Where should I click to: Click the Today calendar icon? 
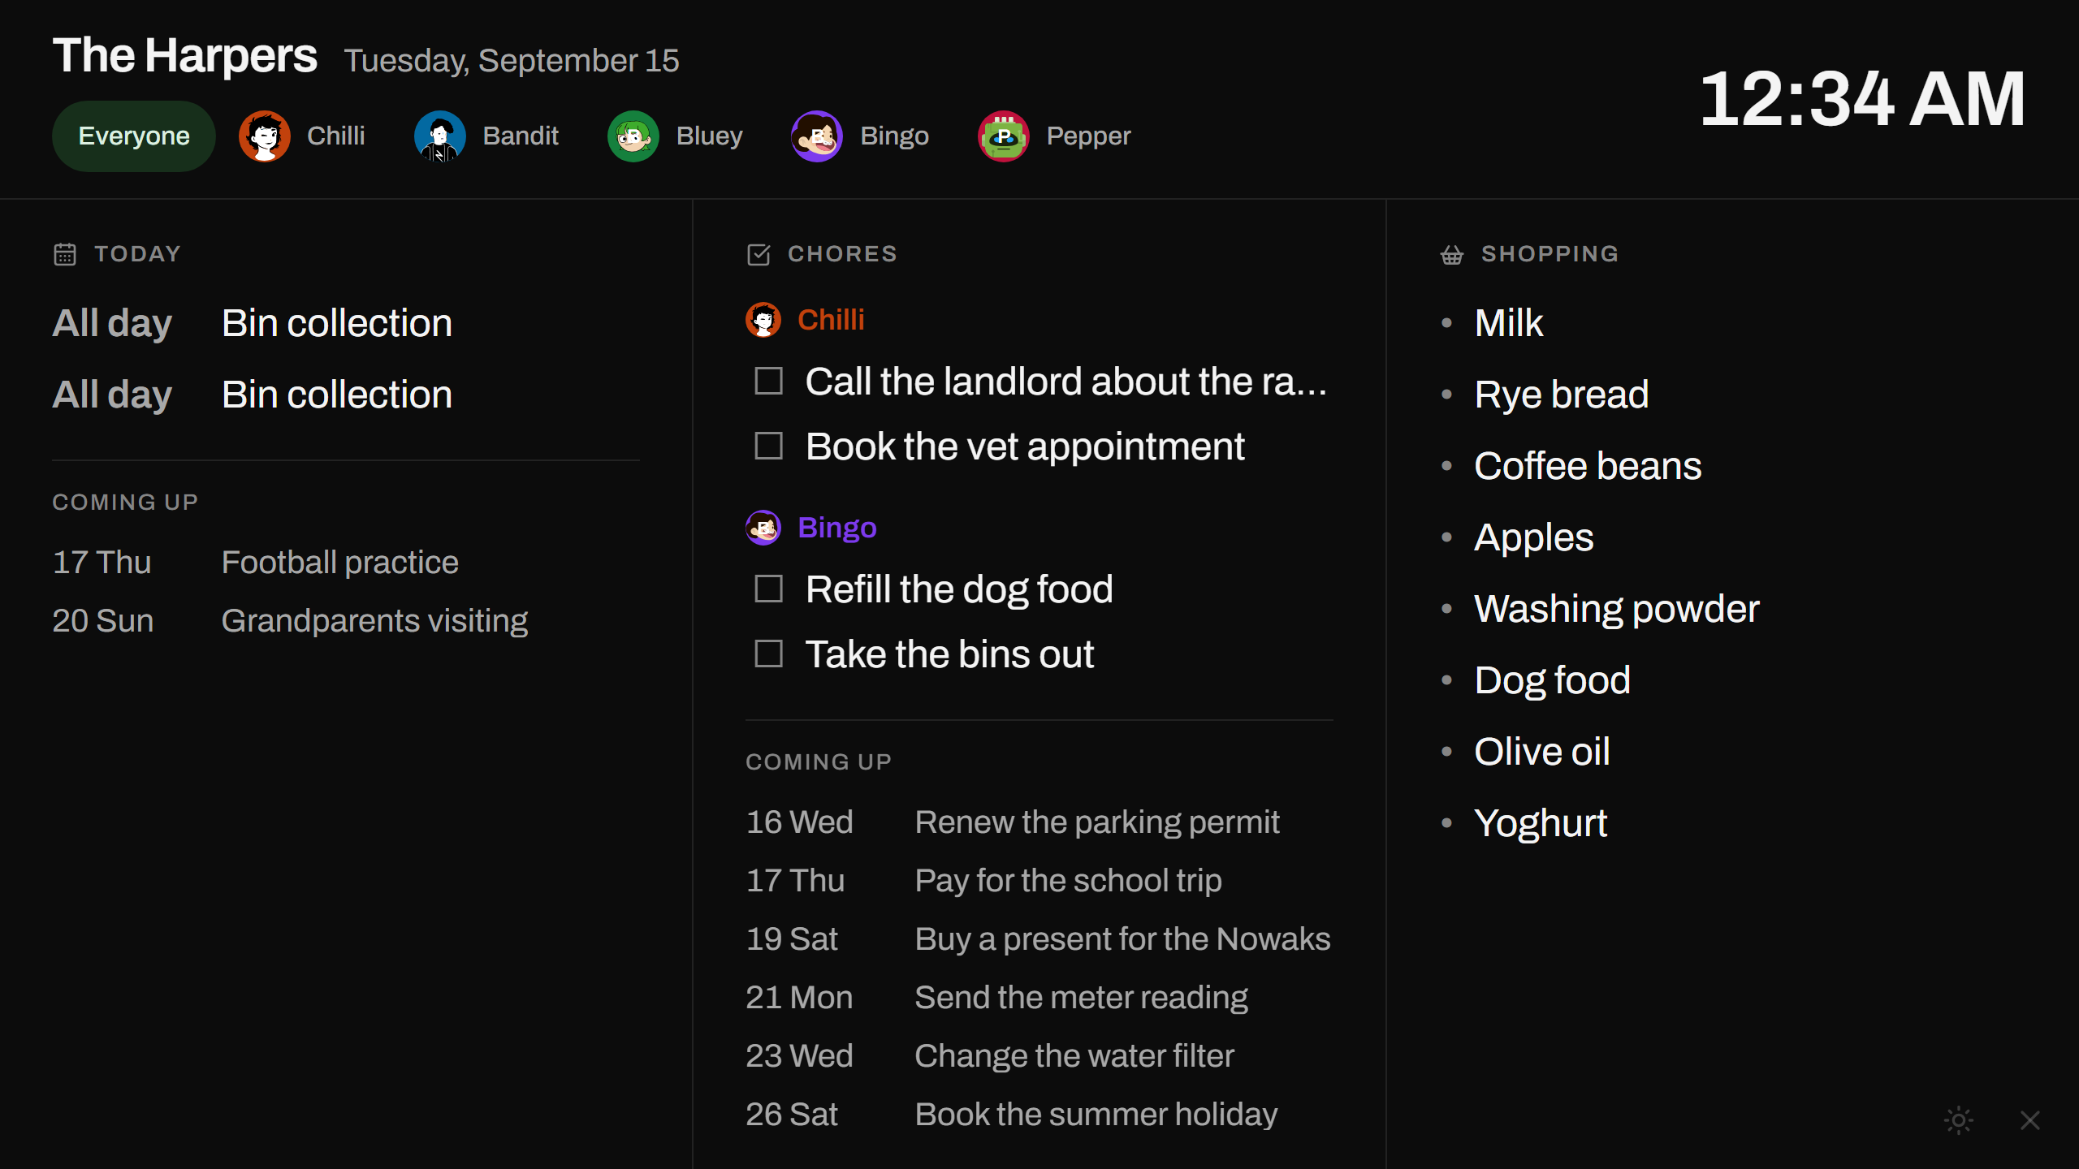click(65, 254)
